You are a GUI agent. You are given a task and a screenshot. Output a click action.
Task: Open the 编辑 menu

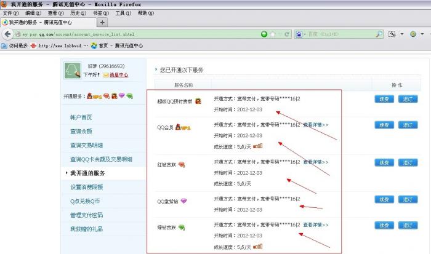[x=33, y=13]
